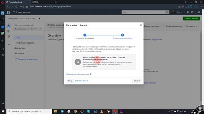Open Photoshop from the taskbar
204x114 pixels.
(95, 111)
